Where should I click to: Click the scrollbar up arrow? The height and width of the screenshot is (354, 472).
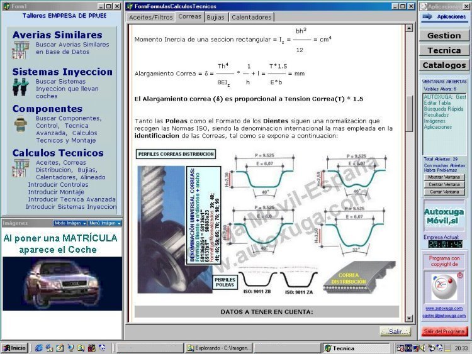(409, 28)
